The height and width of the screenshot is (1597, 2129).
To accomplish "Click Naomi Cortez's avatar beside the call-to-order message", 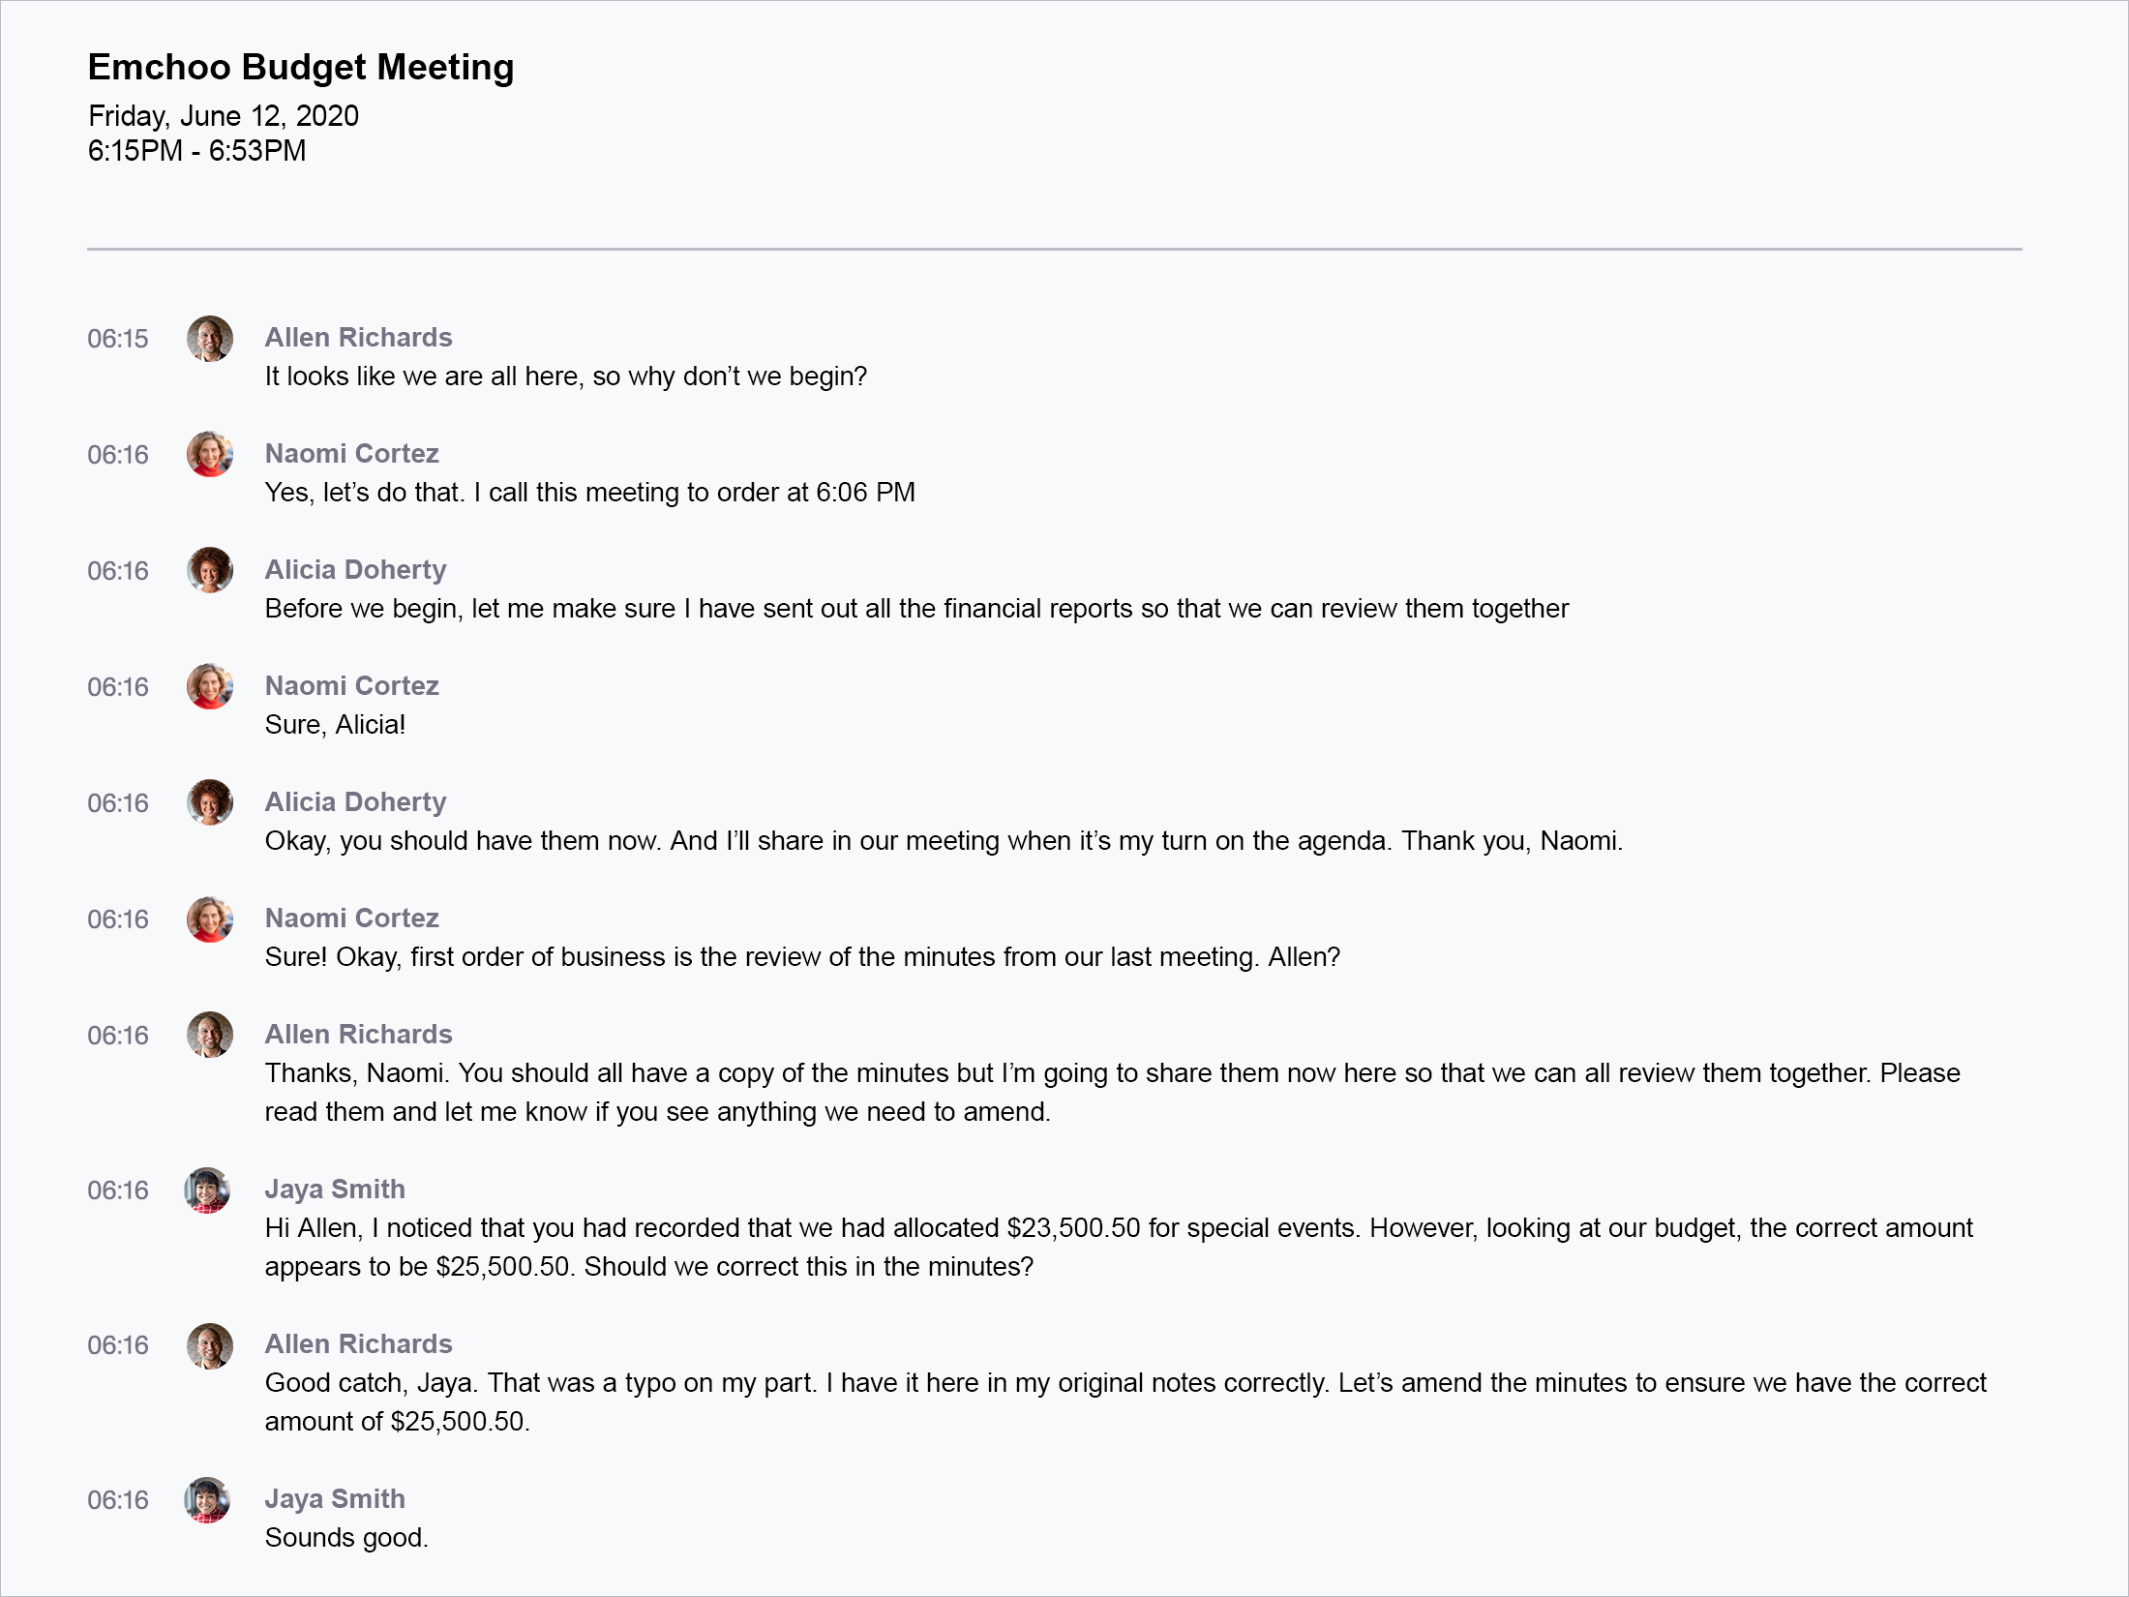I will 209,455.
